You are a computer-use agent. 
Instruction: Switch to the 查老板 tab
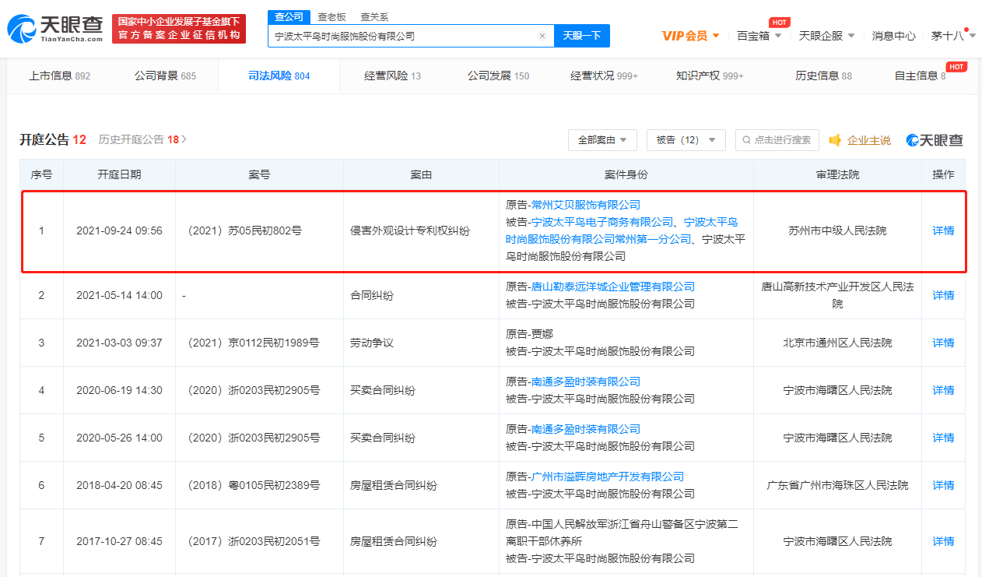point(332,16)
